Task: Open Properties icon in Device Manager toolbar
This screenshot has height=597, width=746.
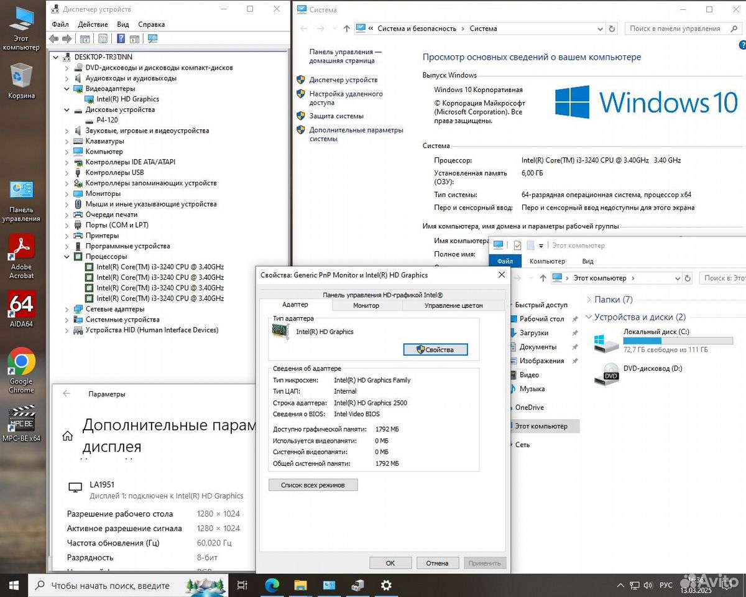Action: pyautogui.click(x=103, y=39)
